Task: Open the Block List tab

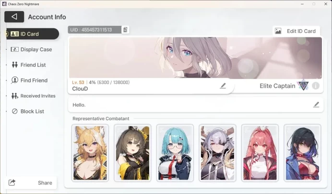Action: pos(28,111)
